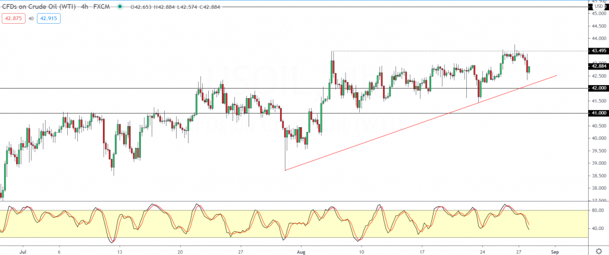Click the 39.500 price axis value
The width and height of the screenshot is (609, 255).
tap(598, 150)
